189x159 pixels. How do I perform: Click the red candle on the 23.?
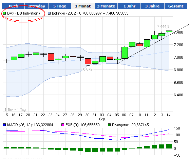[x=51, y=57]
